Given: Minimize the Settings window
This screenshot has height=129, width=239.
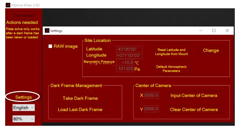Looking at the screenshot, I should [201, 31].
